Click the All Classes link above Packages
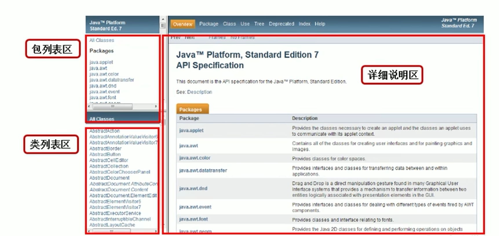 (x=102, y=40)
